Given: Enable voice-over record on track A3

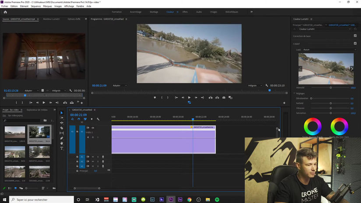Looking at the screenshot, I should (x=103, y=166).
